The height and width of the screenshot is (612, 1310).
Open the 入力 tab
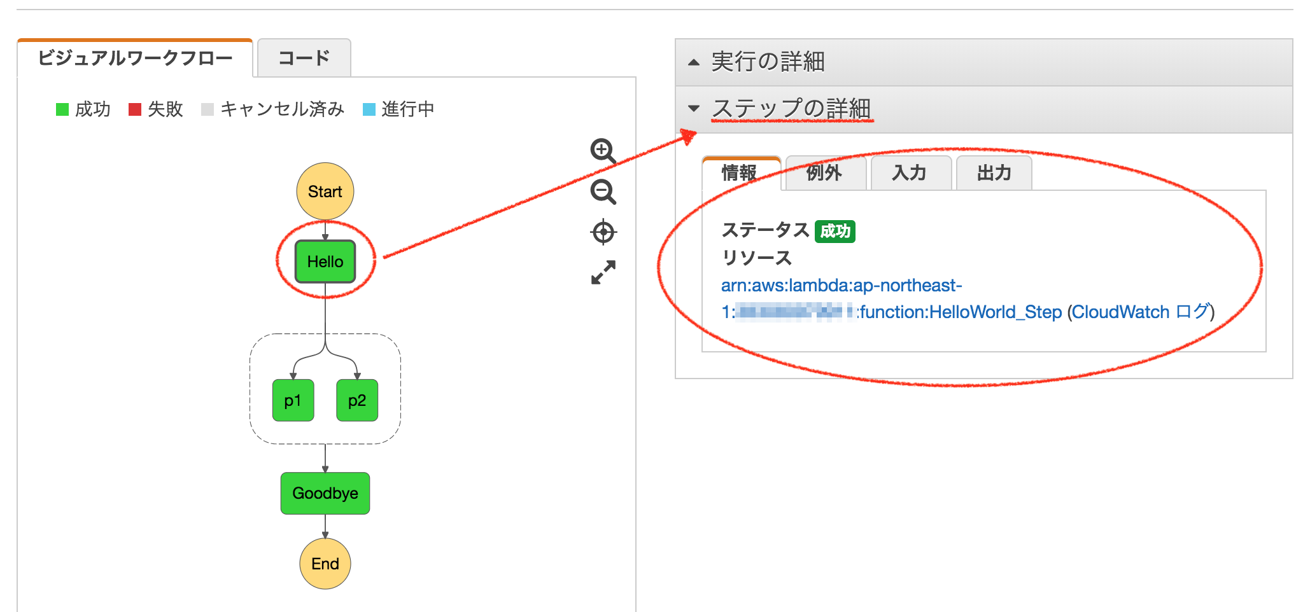[x=910, y=173]
